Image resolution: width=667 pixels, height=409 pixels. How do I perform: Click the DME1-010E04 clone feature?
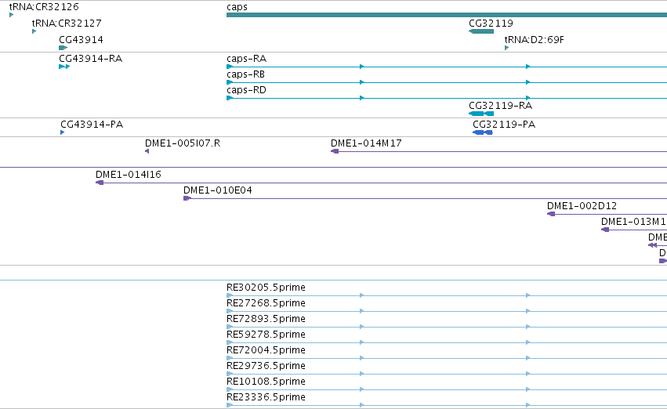pos(425,198)
